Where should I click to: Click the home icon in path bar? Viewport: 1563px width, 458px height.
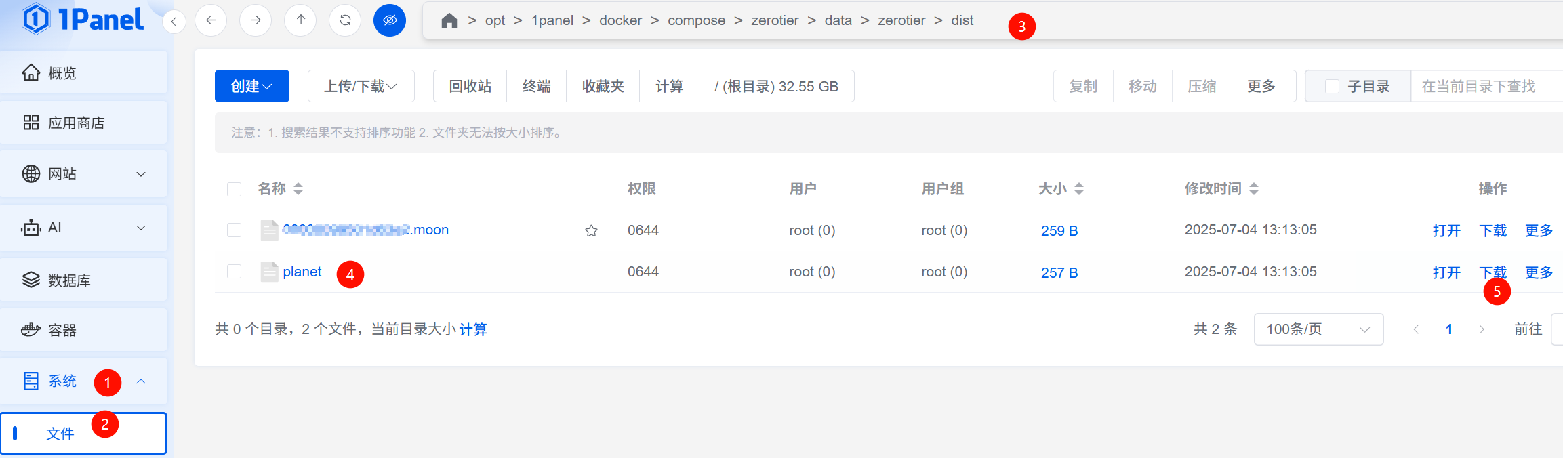click(449, 21)
